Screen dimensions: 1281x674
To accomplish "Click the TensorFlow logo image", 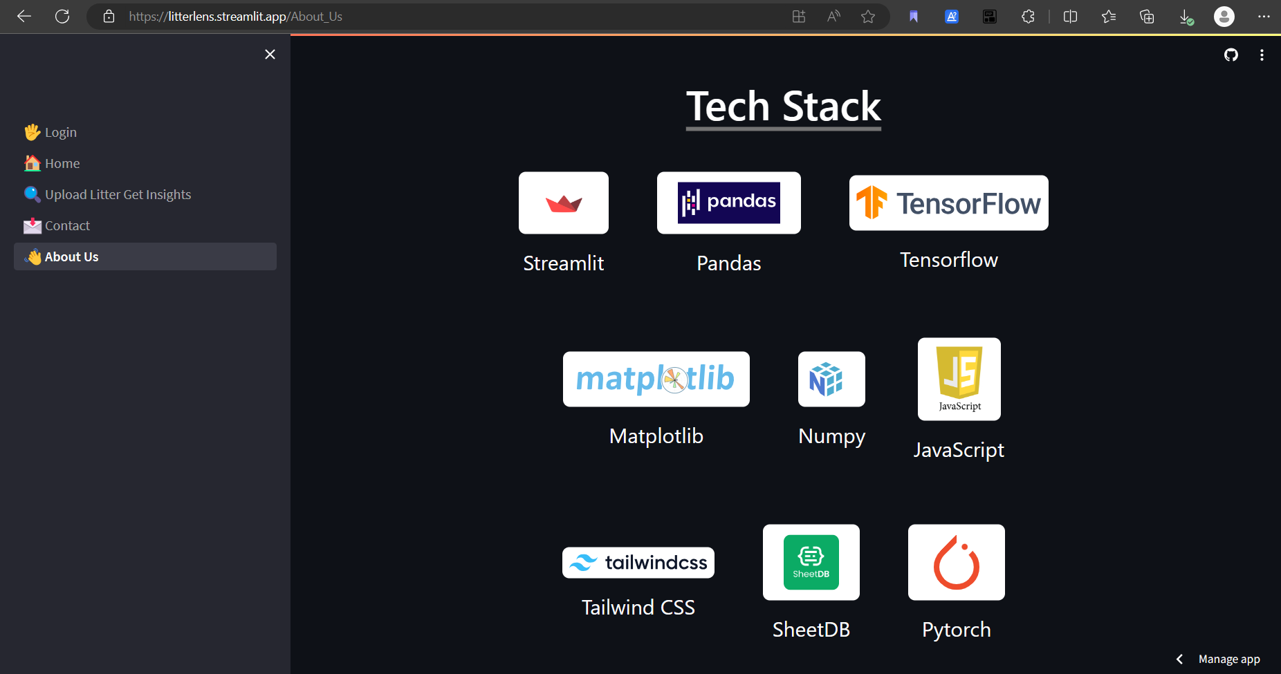I will pyautogui.click(x=949, y=203).
